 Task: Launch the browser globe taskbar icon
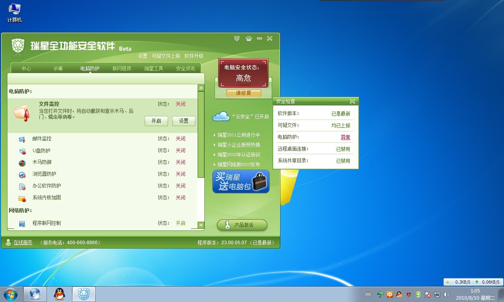point(35,294)
